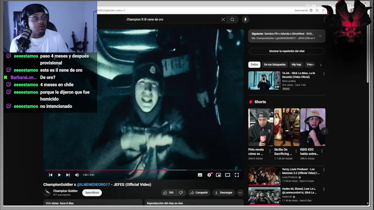Open the @ILNENEDEORO17 link in title
This screenshot has width=374, height=210.
(x=93, y=185)
